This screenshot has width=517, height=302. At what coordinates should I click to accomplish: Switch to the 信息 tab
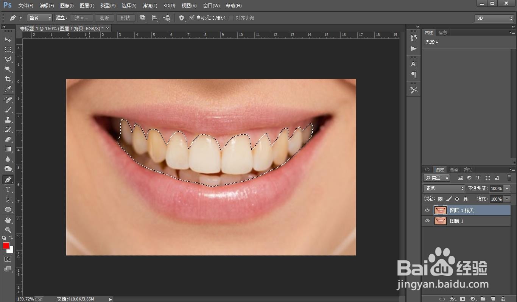tap(443, 33)
